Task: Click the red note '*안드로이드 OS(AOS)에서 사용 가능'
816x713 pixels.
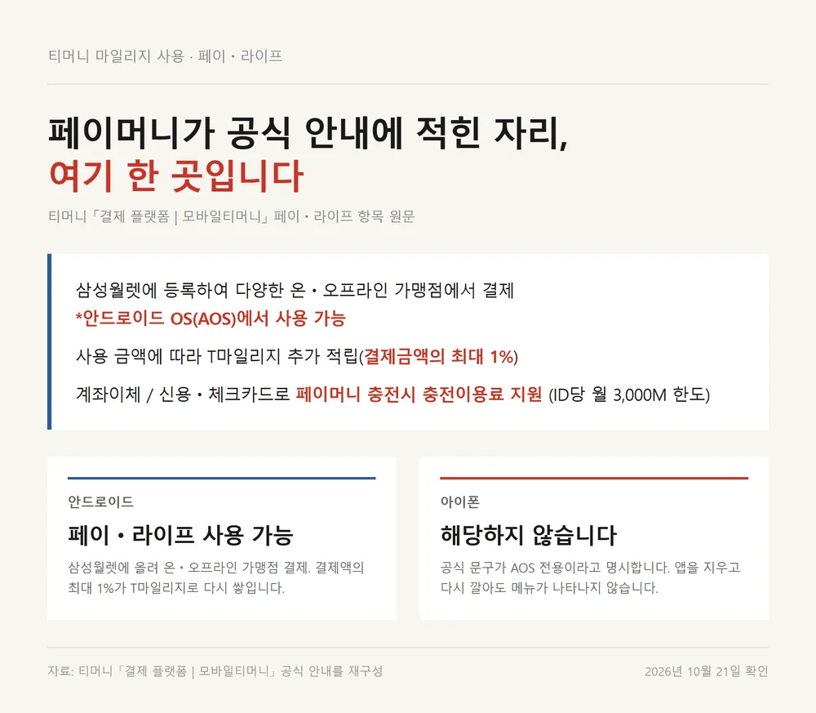Action: (x=211, y=319)
